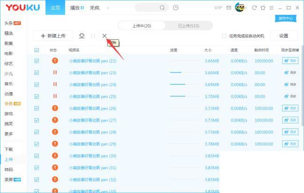Click the error status icon for pen (22)
This screenshot has width=304, height=193.
click(55, 61)
